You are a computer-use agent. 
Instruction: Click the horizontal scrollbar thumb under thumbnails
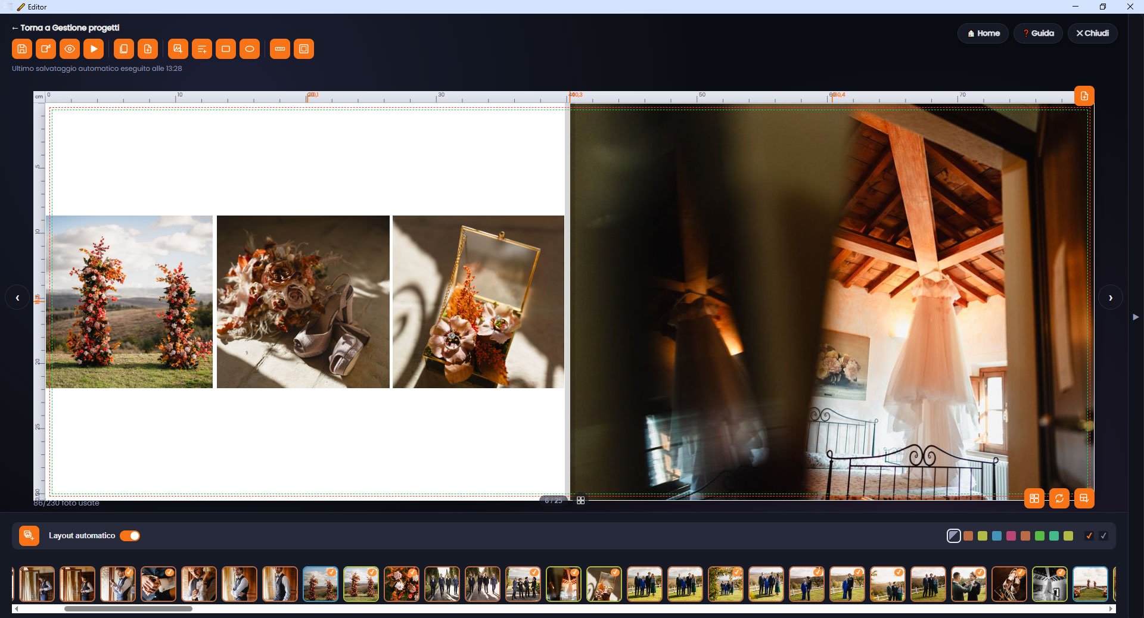tap(128, 609)
